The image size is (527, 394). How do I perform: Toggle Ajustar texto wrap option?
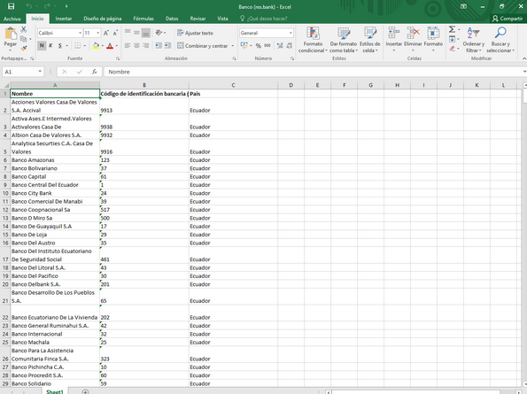tap(195, 33)
